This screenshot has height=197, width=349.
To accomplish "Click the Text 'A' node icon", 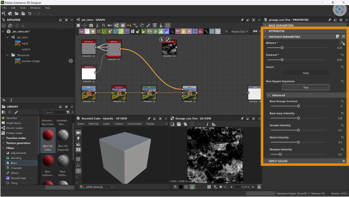I will click(189, 31).
